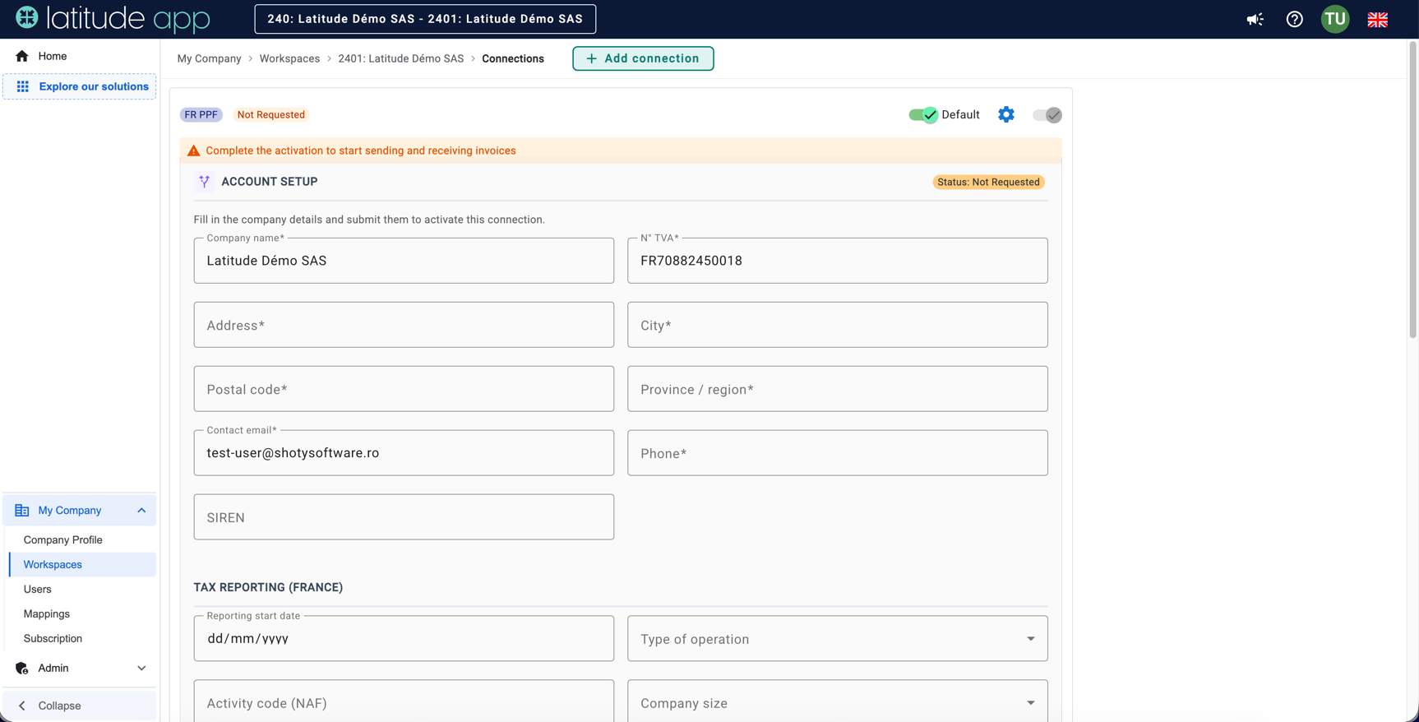Click the Province / region field
The image size is (1419, 722).
coord(838,389)
